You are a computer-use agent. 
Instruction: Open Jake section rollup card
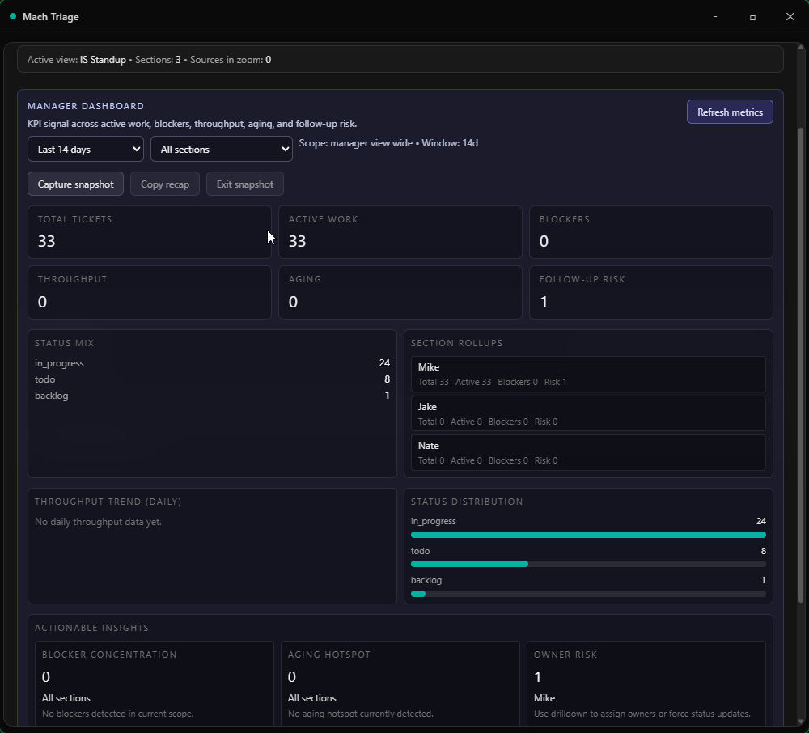click(x=588, y=413)
